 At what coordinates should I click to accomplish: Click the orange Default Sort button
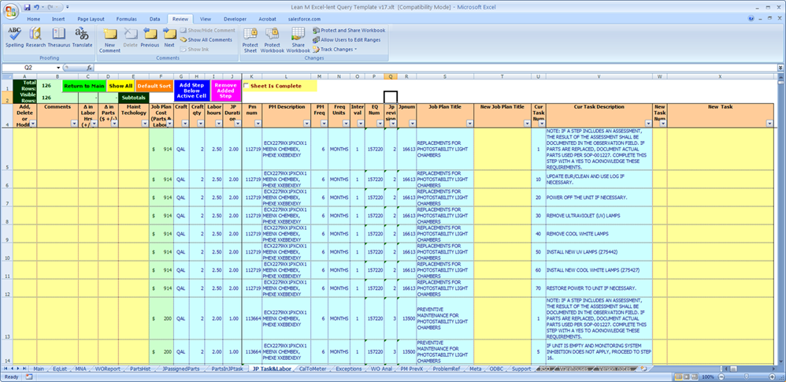pos(154,86)
